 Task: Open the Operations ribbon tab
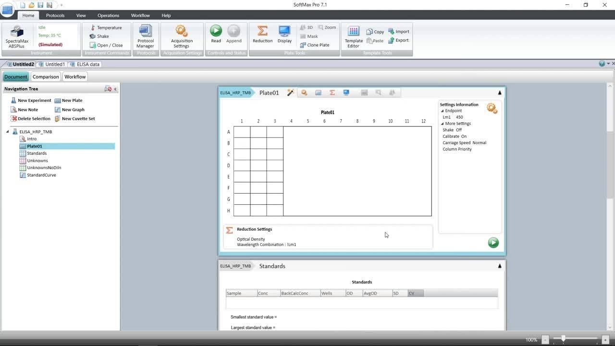pyautogui.click(x=108, y=15)
